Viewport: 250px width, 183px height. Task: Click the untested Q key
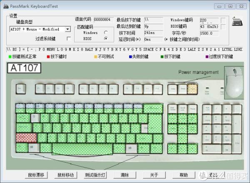35,118
